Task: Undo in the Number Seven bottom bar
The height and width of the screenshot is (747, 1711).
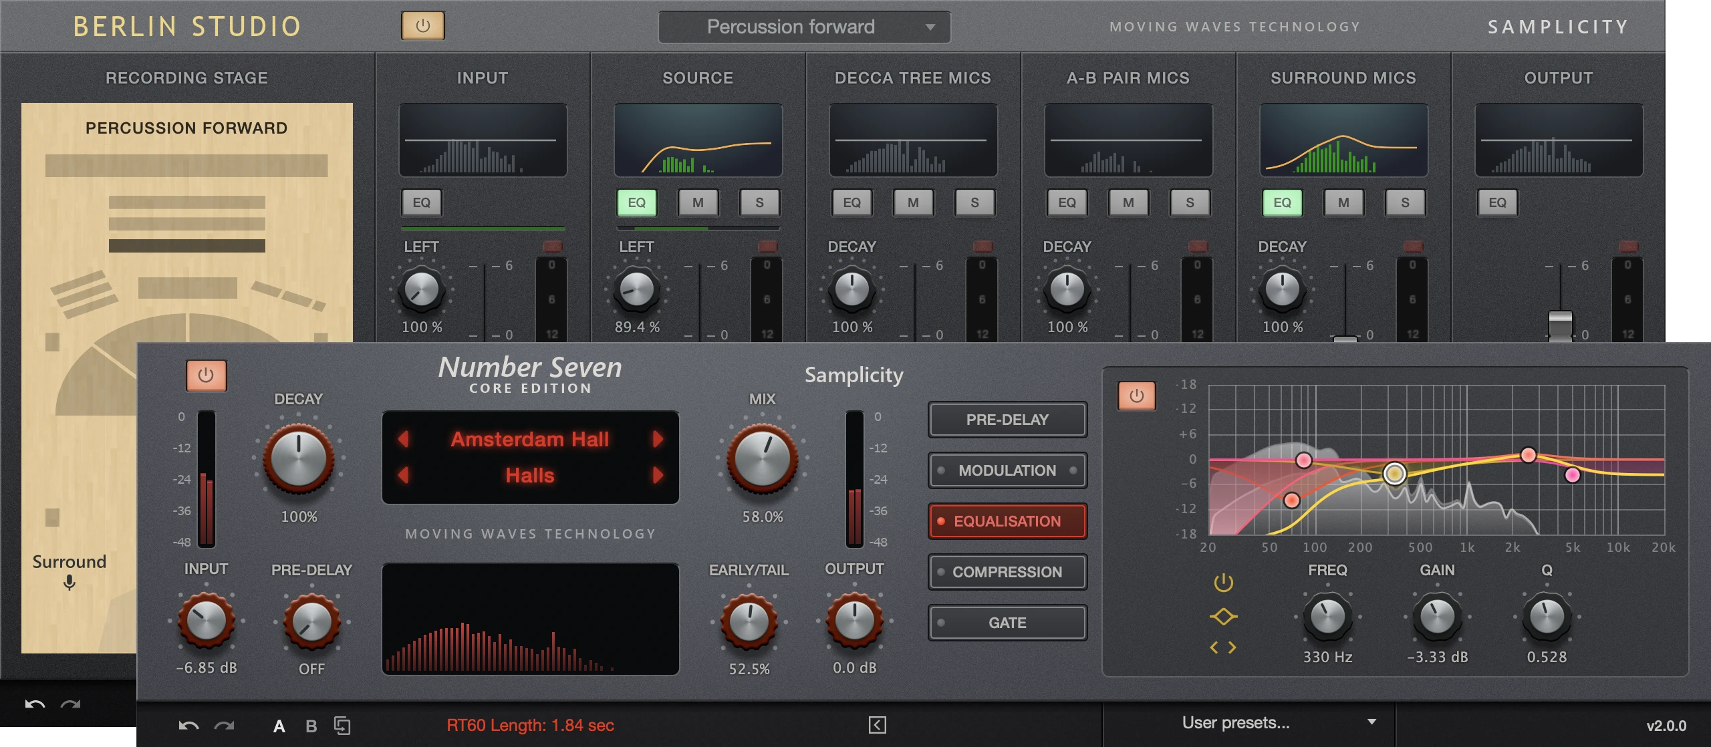Action: coord(188,726)
